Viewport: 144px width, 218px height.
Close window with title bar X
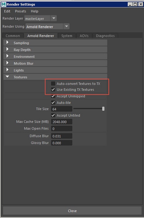click(141, 4)
